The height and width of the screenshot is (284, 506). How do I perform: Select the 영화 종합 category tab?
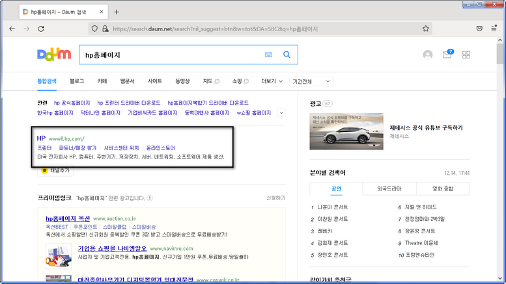(443, 188)
